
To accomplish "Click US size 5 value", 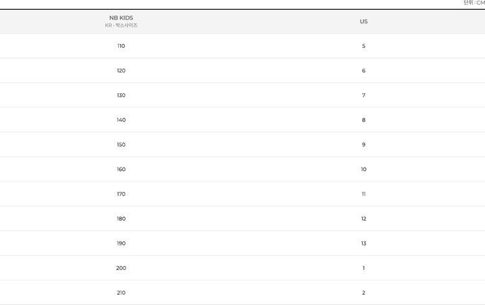I will coord(363,46).
